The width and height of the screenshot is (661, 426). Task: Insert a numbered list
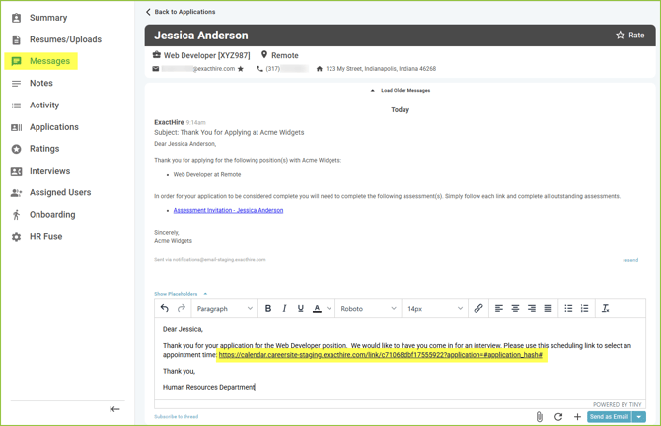(585, 309)
